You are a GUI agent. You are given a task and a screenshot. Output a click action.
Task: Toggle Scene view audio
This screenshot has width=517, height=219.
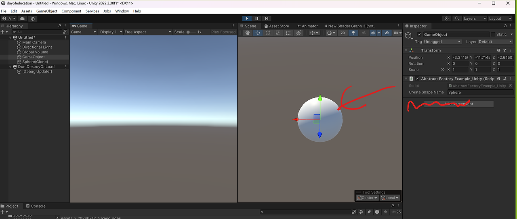364,33
